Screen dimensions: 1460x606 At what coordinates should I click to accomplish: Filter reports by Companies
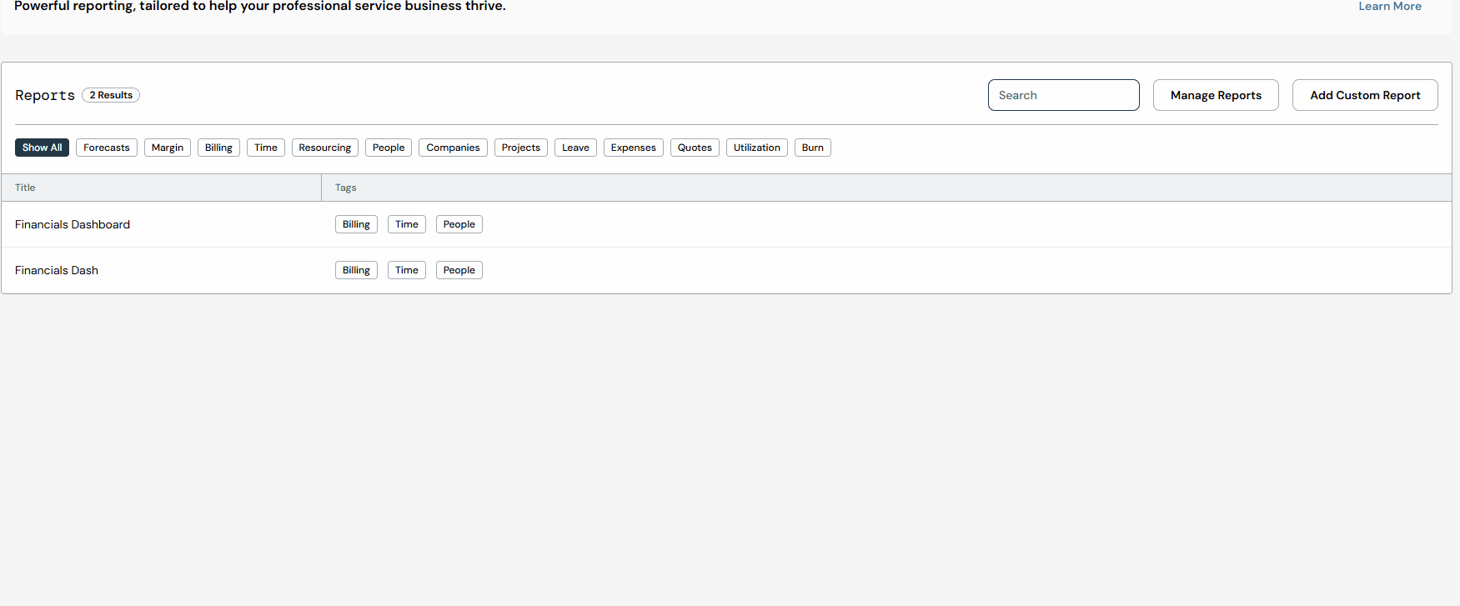453,148
